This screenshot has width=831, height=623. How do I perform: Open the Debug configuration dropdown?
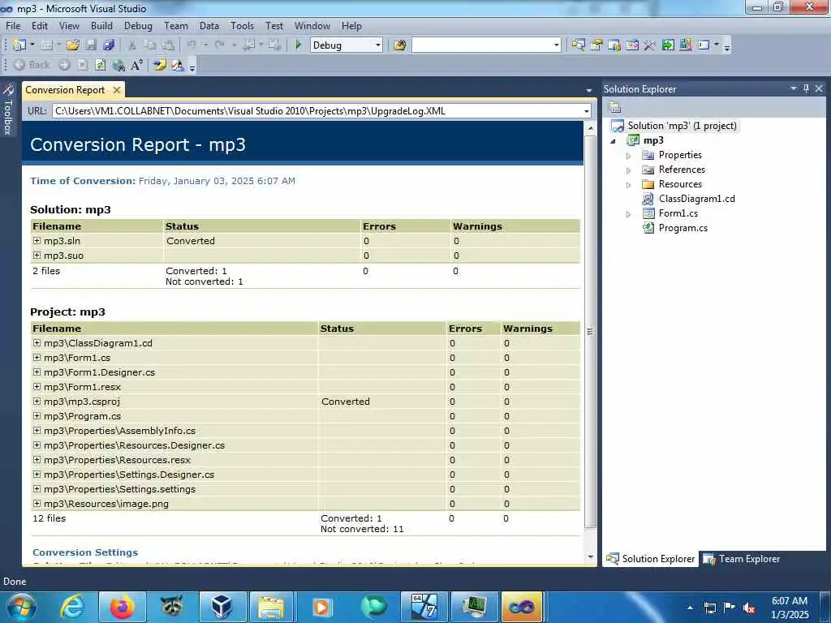tap(378, 45)
